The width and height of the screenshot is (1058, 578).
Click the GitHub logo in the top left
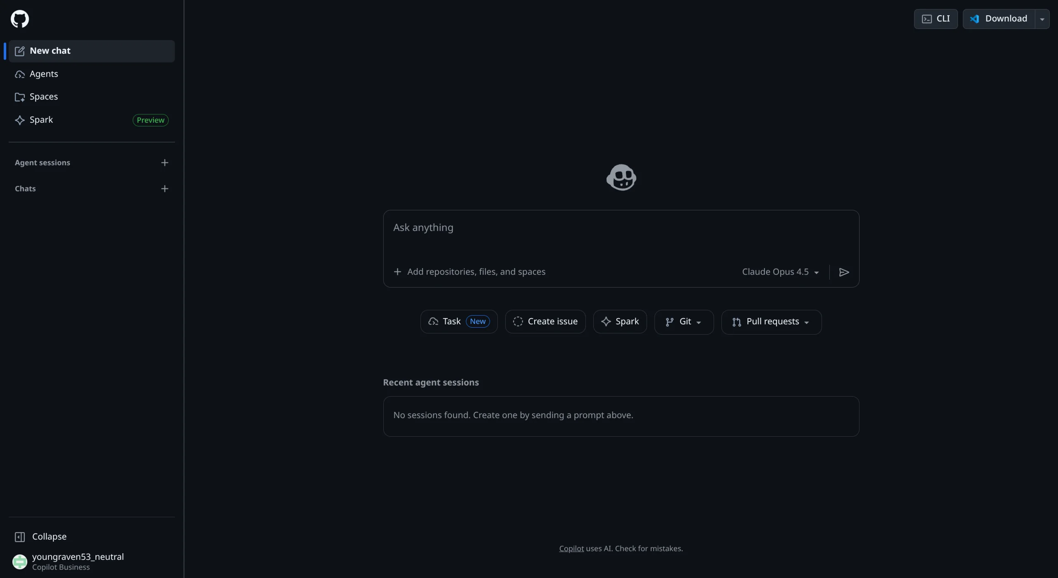point(20,19)
